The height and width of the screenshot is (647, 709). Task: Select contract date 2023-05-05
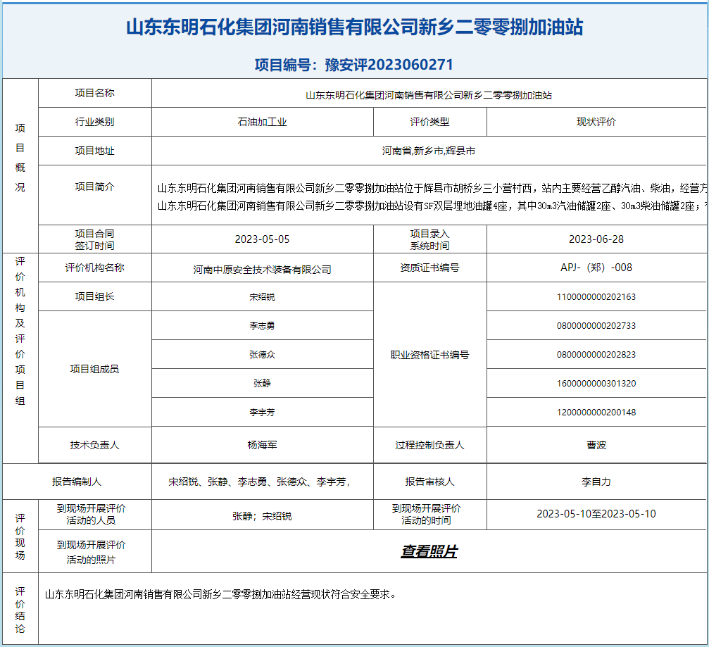pos(262,239)
